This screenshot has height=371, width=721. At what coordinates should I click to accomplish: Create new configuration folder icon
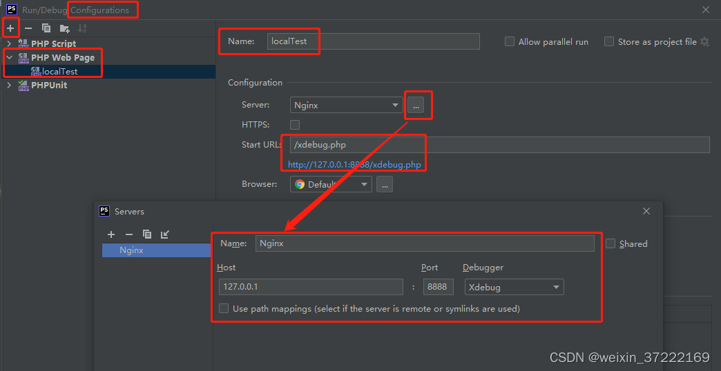(x=64, y=28)
